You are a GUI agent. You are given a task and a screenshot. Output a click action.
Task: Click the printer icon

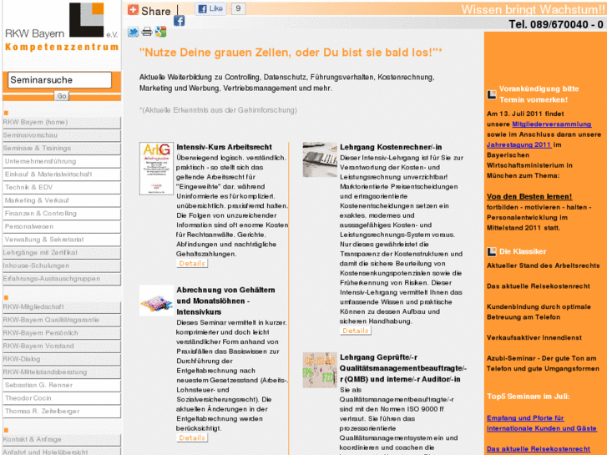147,32
